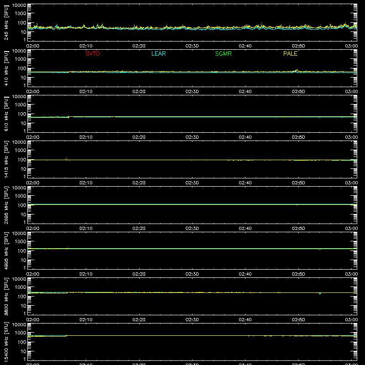Image resolution: width=365 pixels, height=365 pixels.
Task: Select the '245 MHz [SFU]' axis label
Action: click(x=6, y=23)
